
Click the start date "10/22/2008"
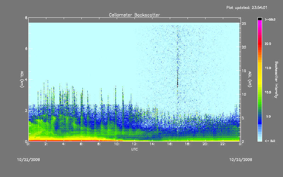(x=29, y=160)
